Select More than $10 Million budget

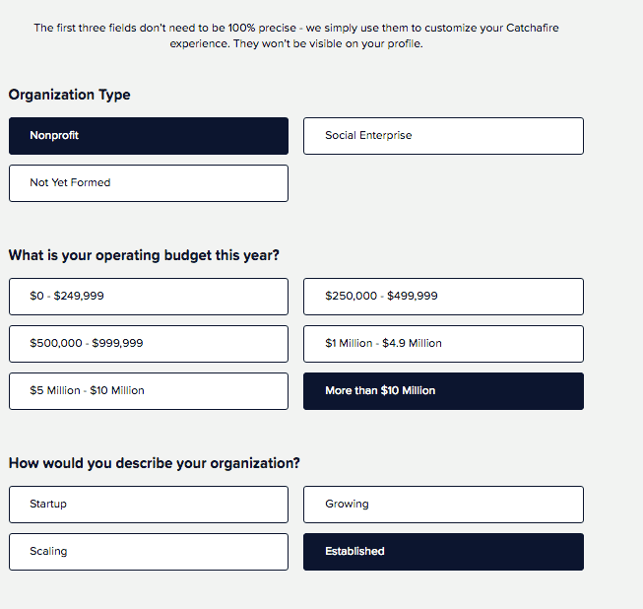(443, 391)
